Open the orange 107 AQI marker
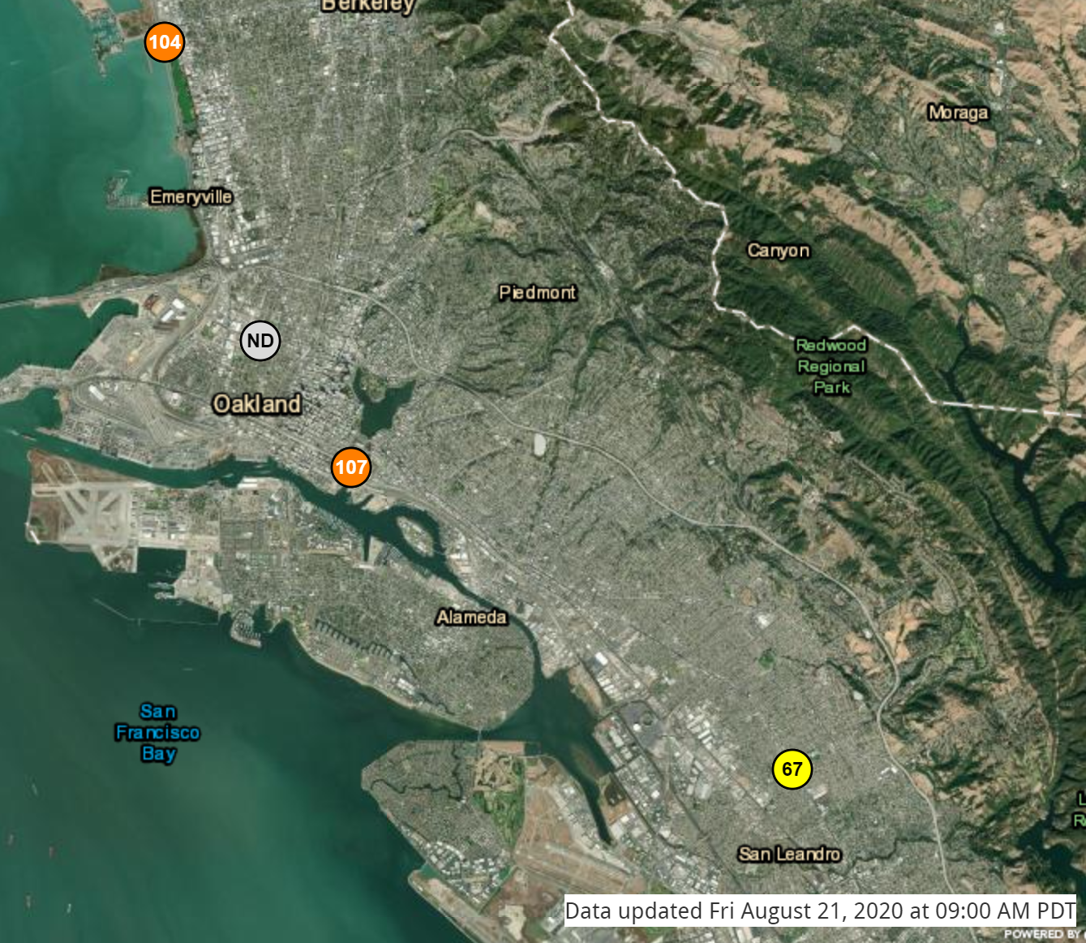The image size is (1086, 943). 351,467
